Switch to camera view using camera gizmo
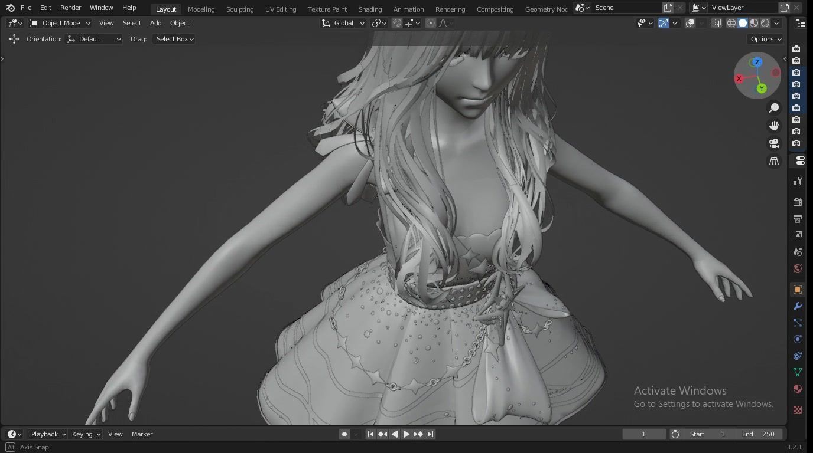Screen dimensions: 813x453 [x=774, y=143]
